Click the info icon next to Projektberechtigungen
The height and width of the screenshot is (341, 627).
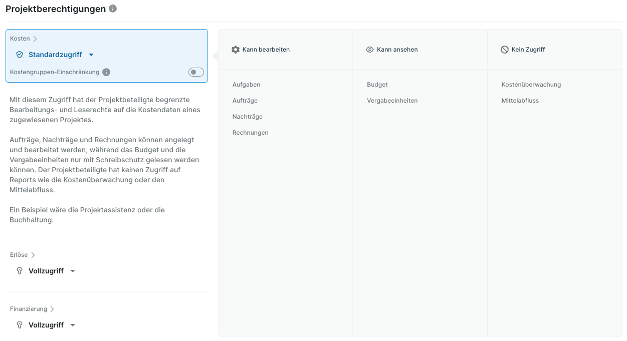pos(113,9)
